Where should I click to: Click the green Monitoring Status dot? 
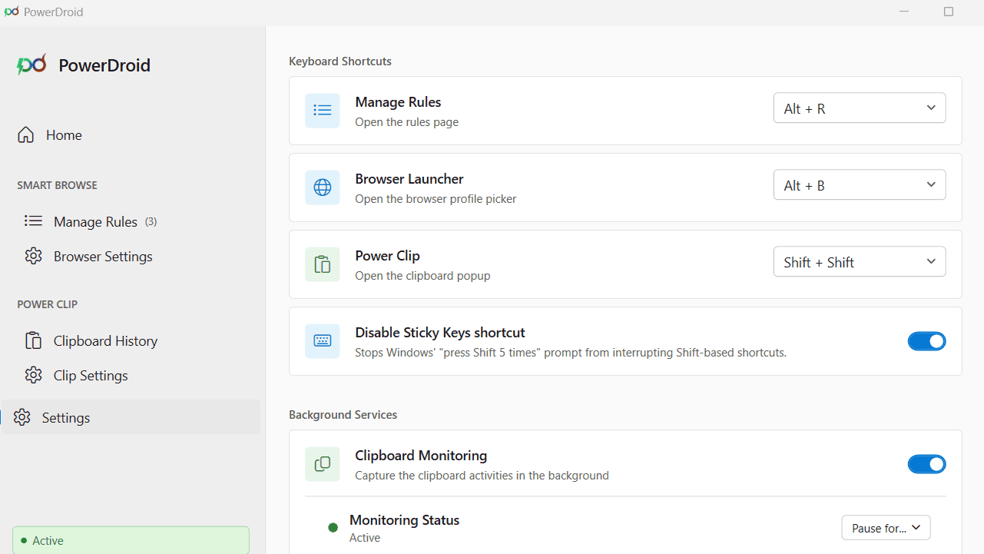pos(333,528)
